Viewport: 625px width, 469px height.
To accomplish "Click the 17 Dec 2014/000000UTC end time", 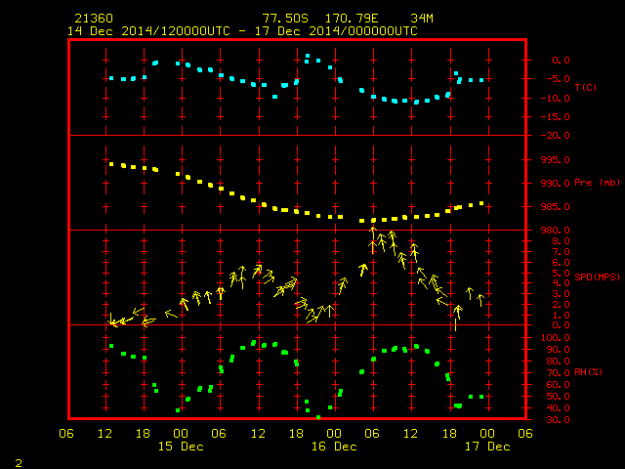I will [x=336, y=31].
